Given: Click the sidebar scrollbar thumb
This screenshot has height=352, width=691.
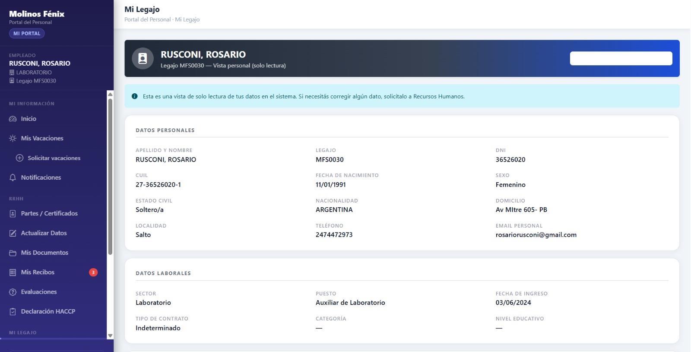Looking at the screenshot, I should [x=110, y=176].
